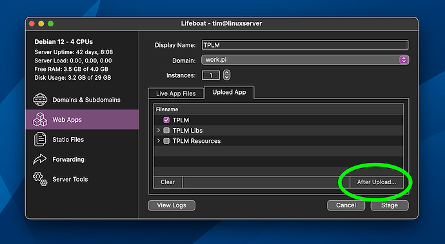
Task: Click the Clear button
Action: (168, 182)
